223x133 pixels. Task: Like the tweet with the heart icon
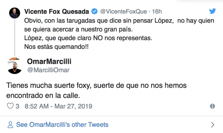tap(10, 106)
